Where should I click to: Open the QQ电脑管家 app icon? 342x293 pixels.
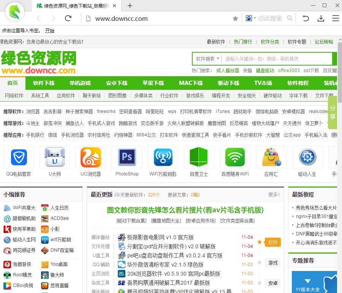[x=19, y=157]
